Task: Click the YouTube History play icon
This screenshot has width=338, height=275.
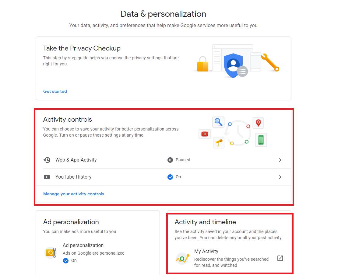Action: pyautogui.click(x=47, y=177)
